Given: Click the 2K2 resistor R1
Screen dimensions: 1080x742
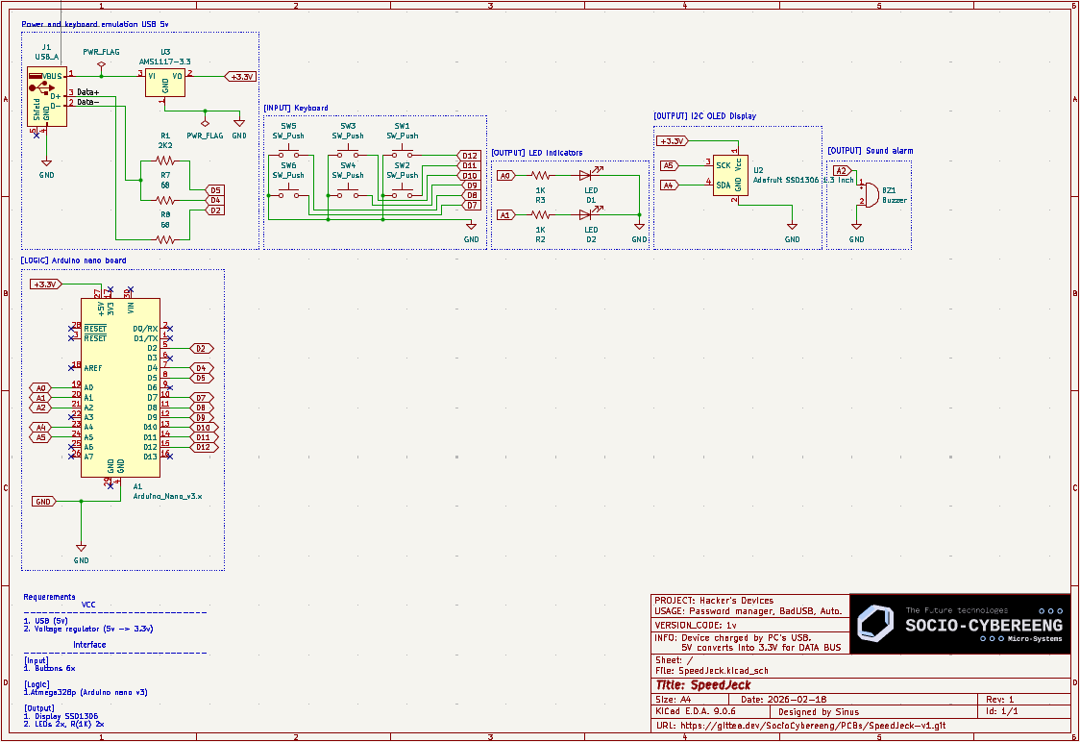Looking at the screenshot, I should point(165,160).
